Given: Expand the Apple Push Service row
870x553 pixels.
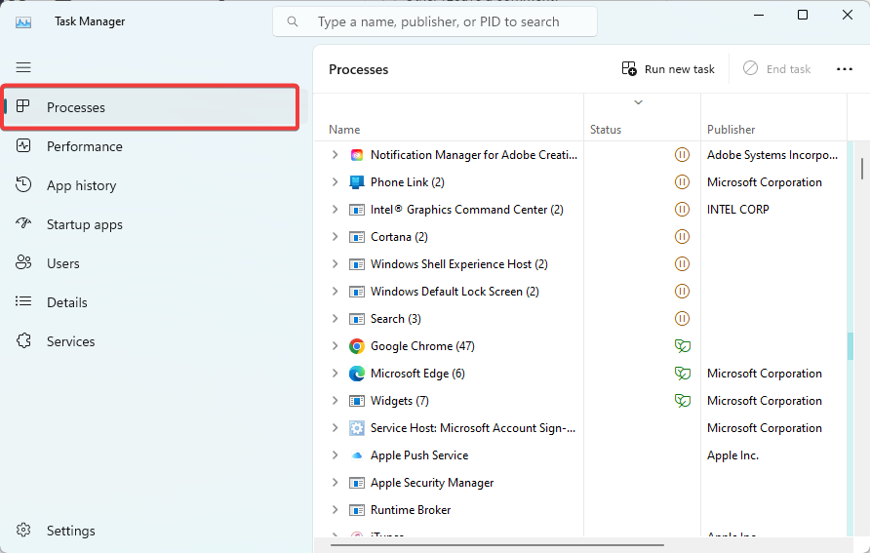Looking at the screenshot, I should (x=335, y=454).
